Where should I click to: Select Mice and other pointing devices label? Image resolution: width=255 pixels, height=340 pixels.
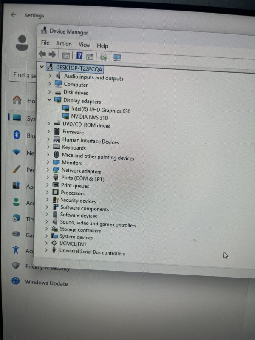click(98, 156)
